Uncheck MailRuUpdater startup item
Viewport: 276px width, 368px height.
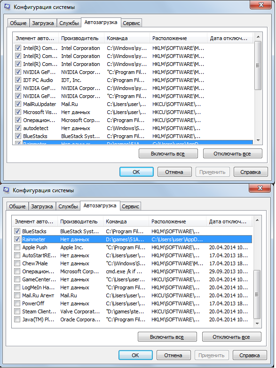coord(18,104)
